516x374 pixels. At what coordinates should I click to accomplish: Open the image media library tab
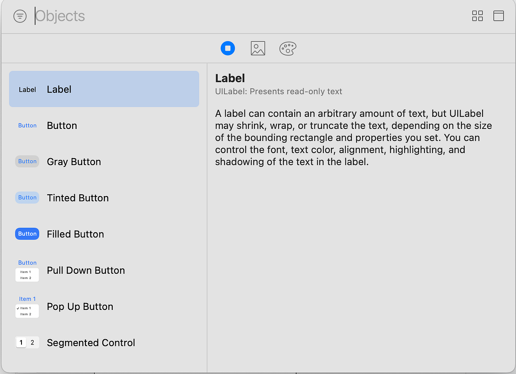coord(258,48)
